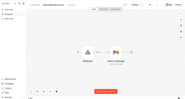Click the 180,942 star count
Viewport: 185px width, 99px height.
tap(178, 5)
